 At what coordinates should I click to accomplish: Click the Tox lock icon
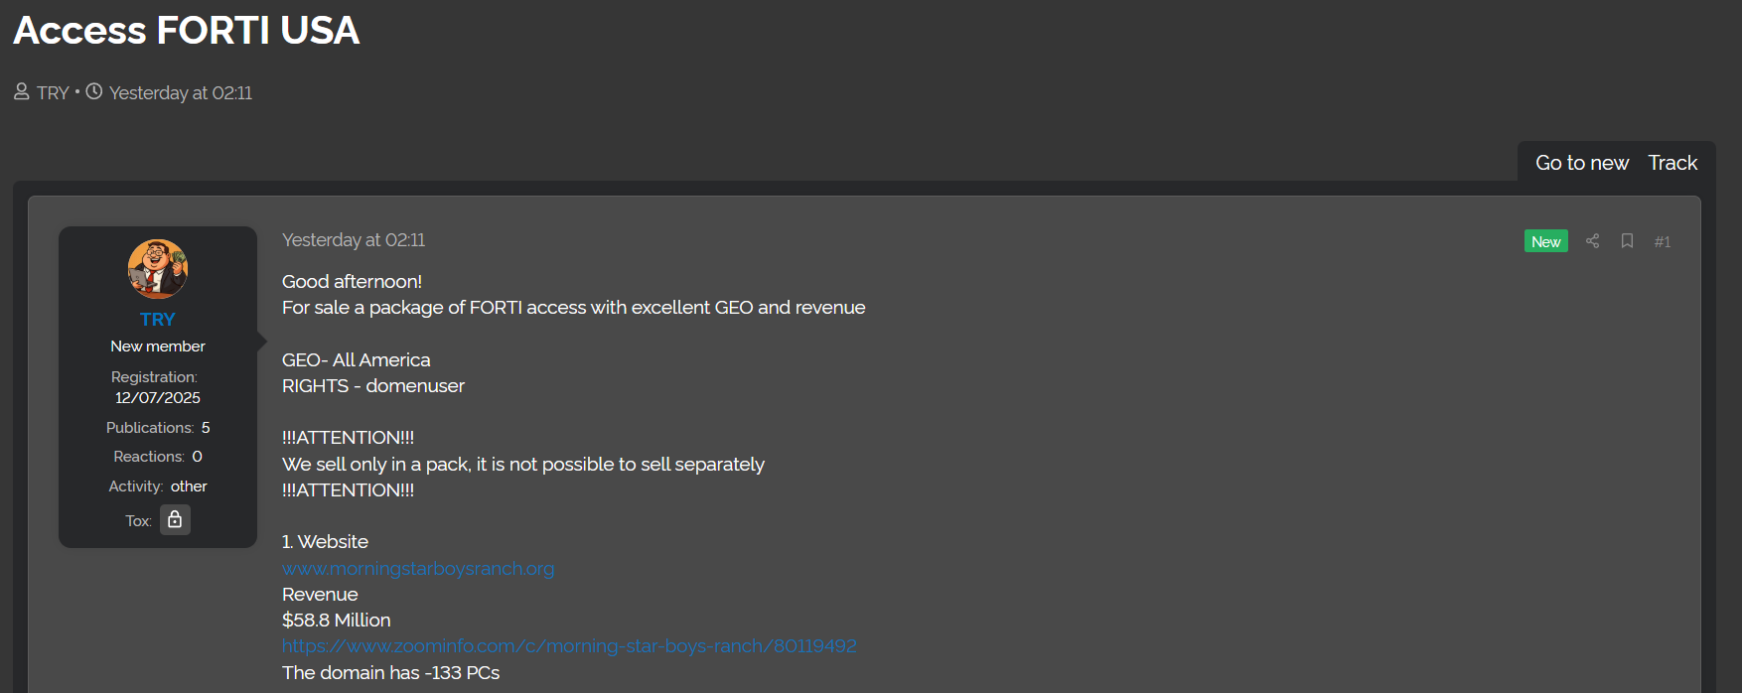[175, 519]
